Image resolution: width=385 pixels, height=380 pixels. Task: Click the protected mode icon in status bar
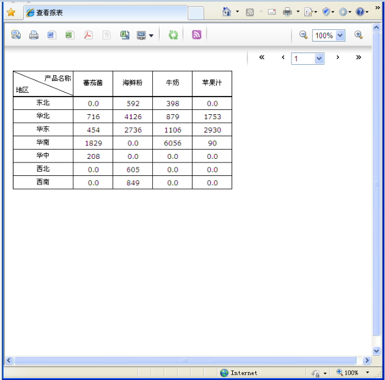click(315, 373)
